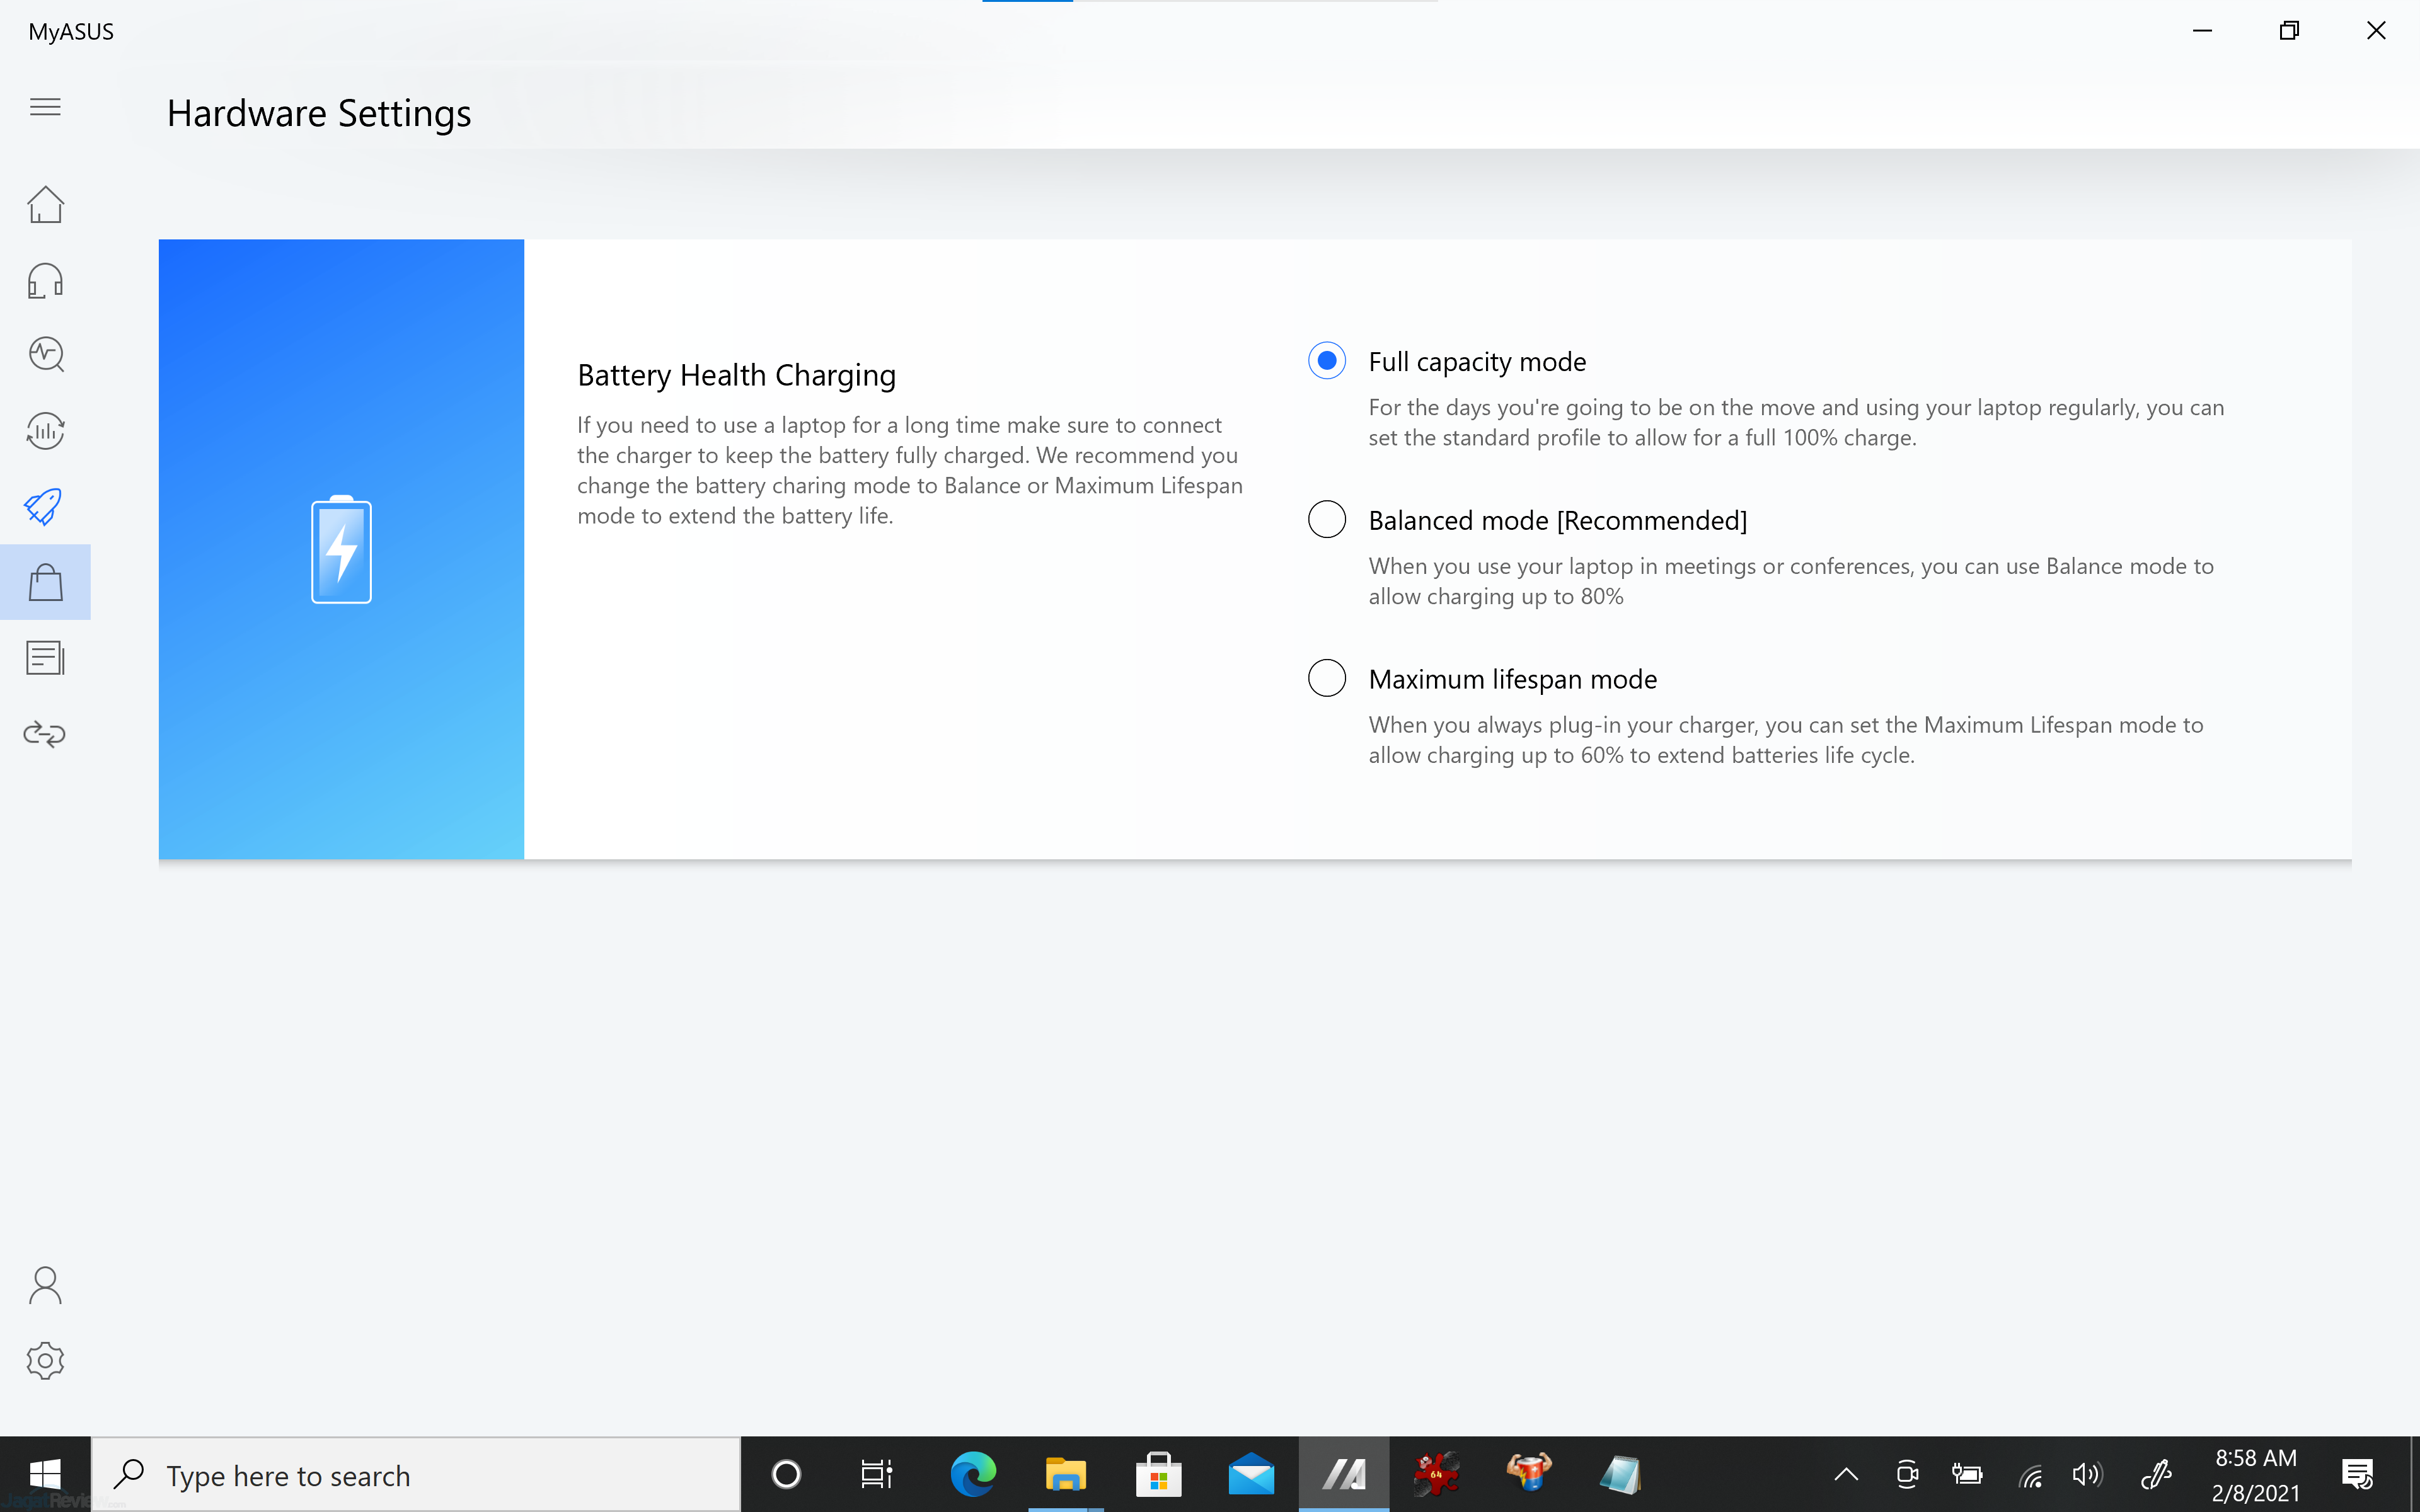The image size is (2420, 1512).
Task: Click the taskbar clock and date
Action: pos(2255,1474)
